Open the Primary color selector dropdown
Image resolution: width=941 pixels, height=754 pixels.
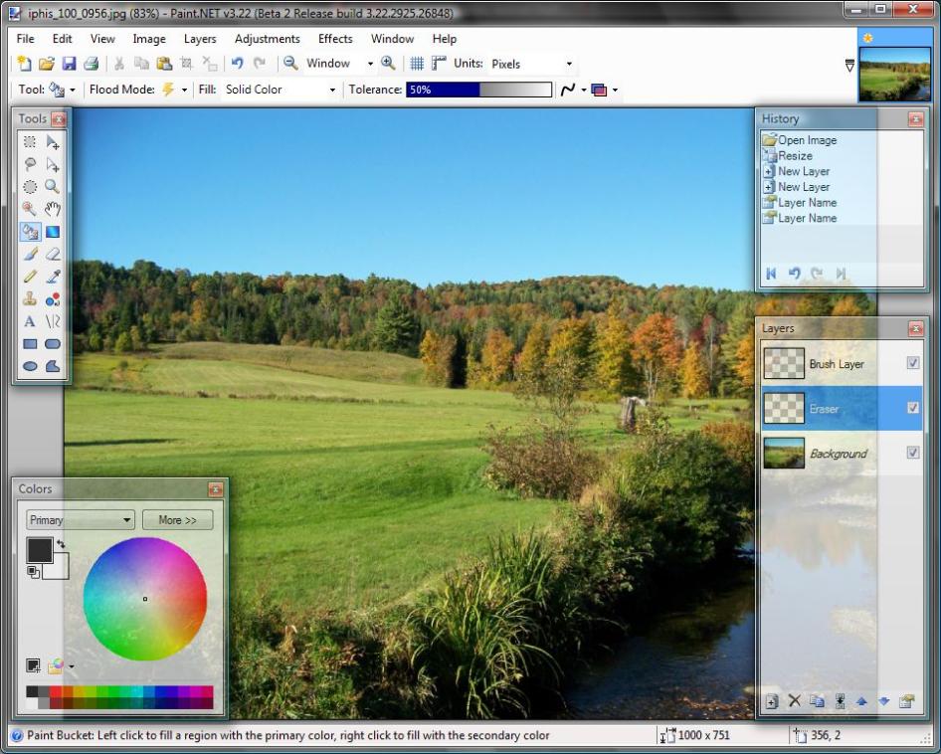[x=81, y=520]
